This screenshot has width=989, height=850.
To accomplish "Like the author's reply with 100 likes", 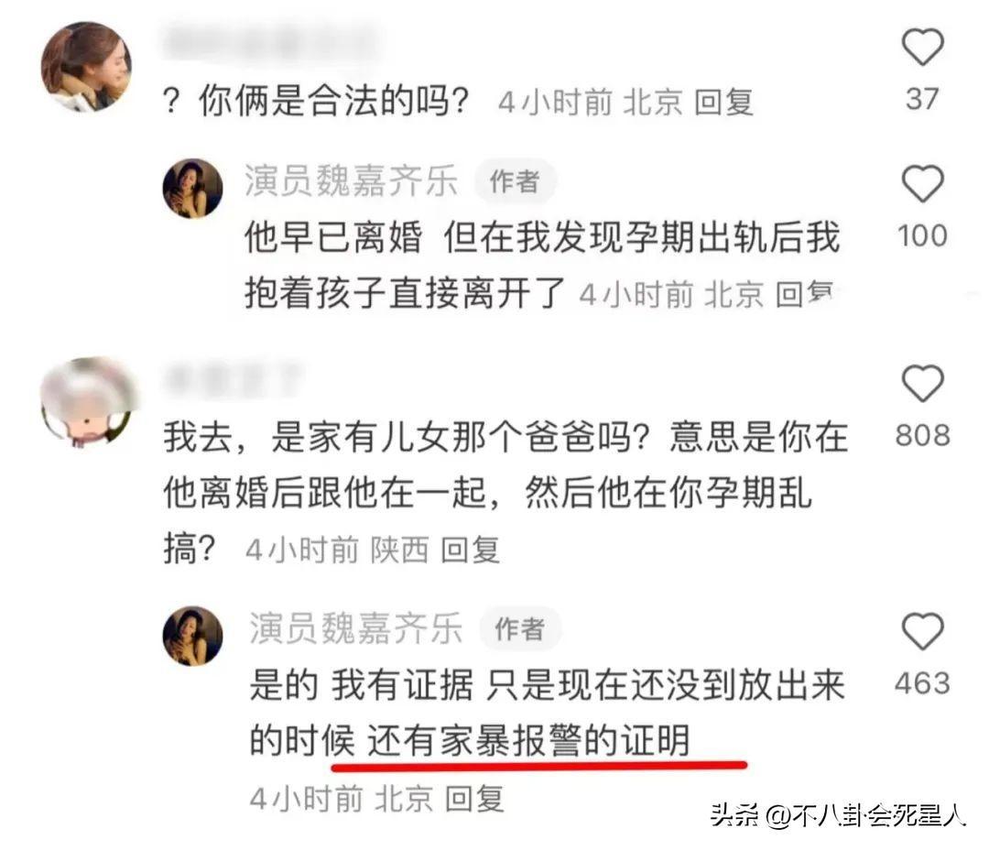I will [x=922, y=183].
